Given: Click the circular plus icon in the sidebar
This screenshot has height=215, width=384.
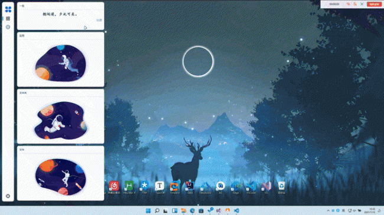Looking at the screenshot, I should pos(8,27).
